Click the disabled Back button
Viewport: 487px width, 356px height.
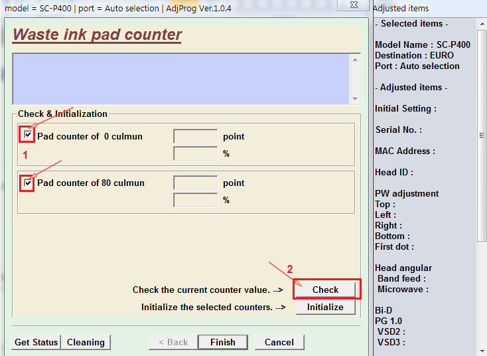(173, 342)
